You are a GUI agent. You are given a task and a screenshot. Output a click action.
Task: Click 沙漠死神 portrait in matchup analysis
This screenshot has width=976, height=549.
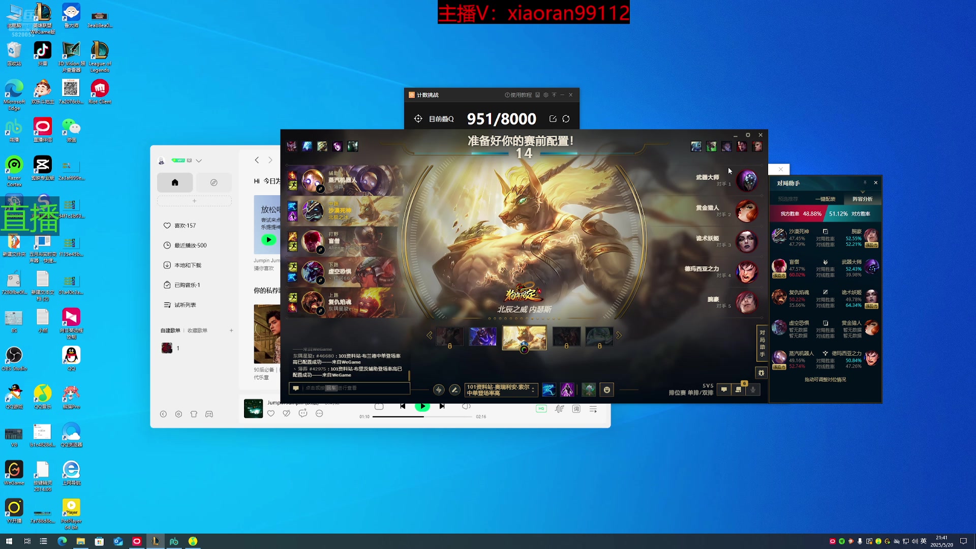click(779, 236)
